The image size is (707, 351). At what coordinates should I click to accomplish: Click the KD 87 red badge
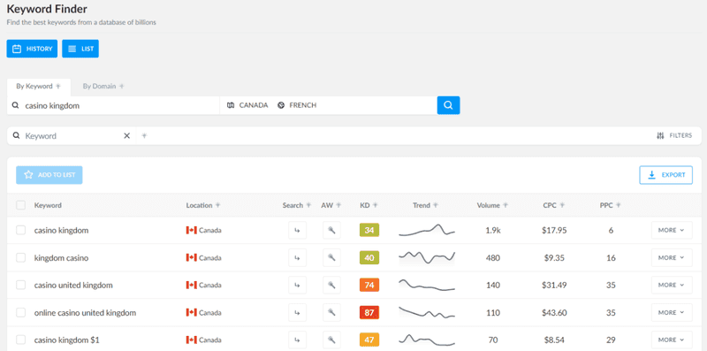[369, 312]
